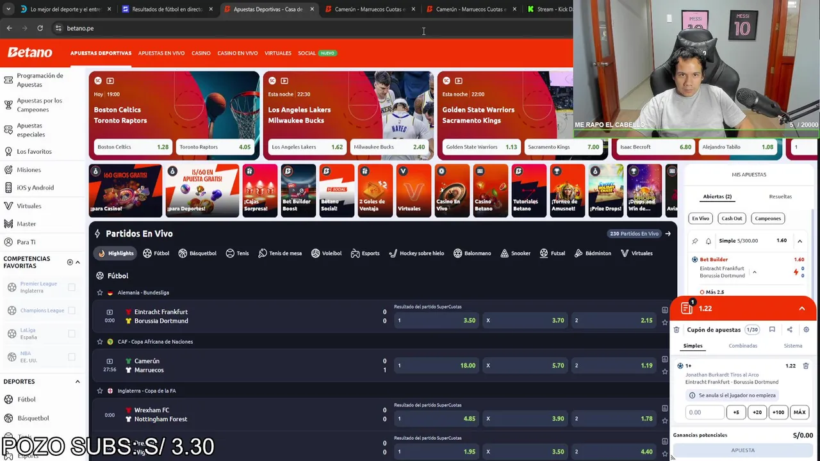Viewport: 820px width, 461px height.
Task: Select the Voleibol live filter
Action: 326,254
